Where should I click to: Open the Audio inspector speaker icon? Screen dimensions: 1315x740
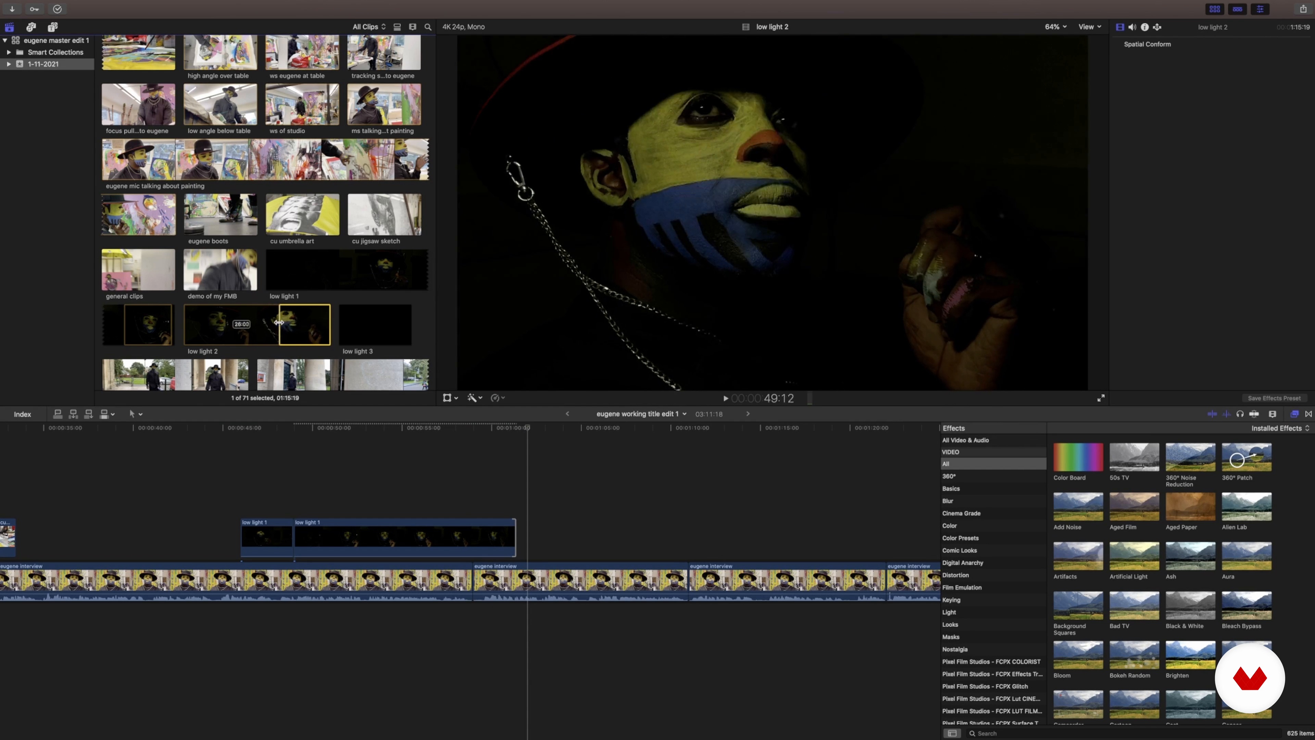pyautogui.click(x=1132, y=27)
